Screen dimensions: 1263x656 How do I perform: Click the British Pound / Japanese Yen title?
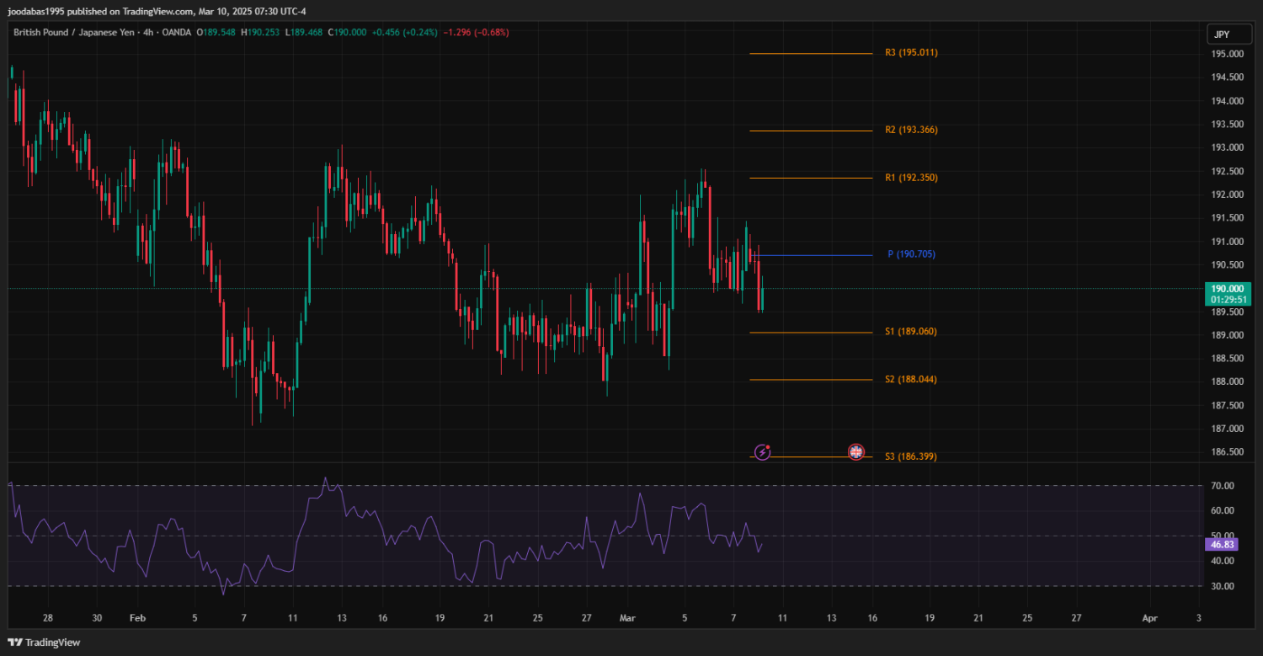(x=73, y=33)
